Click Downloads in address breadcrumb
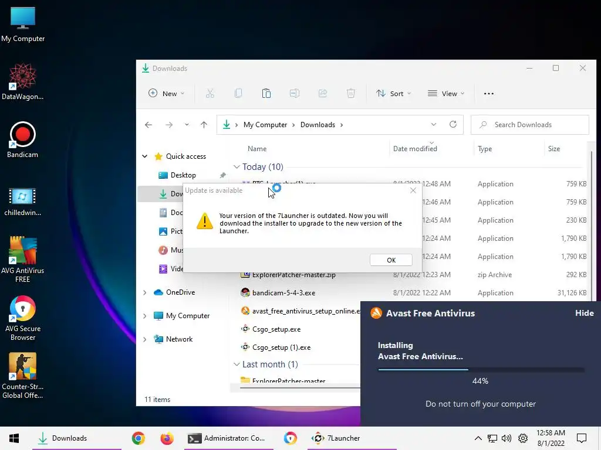601x450 pixels. 318,125
